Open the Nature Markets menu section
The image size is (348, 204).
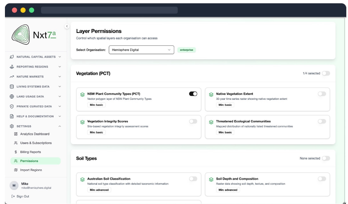point(35,77)
